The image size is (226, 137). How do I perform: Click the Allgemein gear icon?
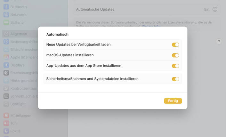point(6,34)
